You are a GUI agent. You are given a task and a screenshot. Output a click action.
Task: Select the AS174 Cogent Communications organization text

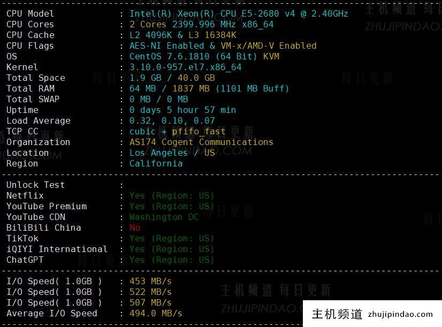(x=201, y=142)
